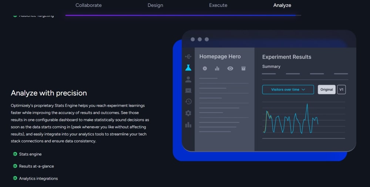Click the Homepage Hero title

click(x=220, y=56)
